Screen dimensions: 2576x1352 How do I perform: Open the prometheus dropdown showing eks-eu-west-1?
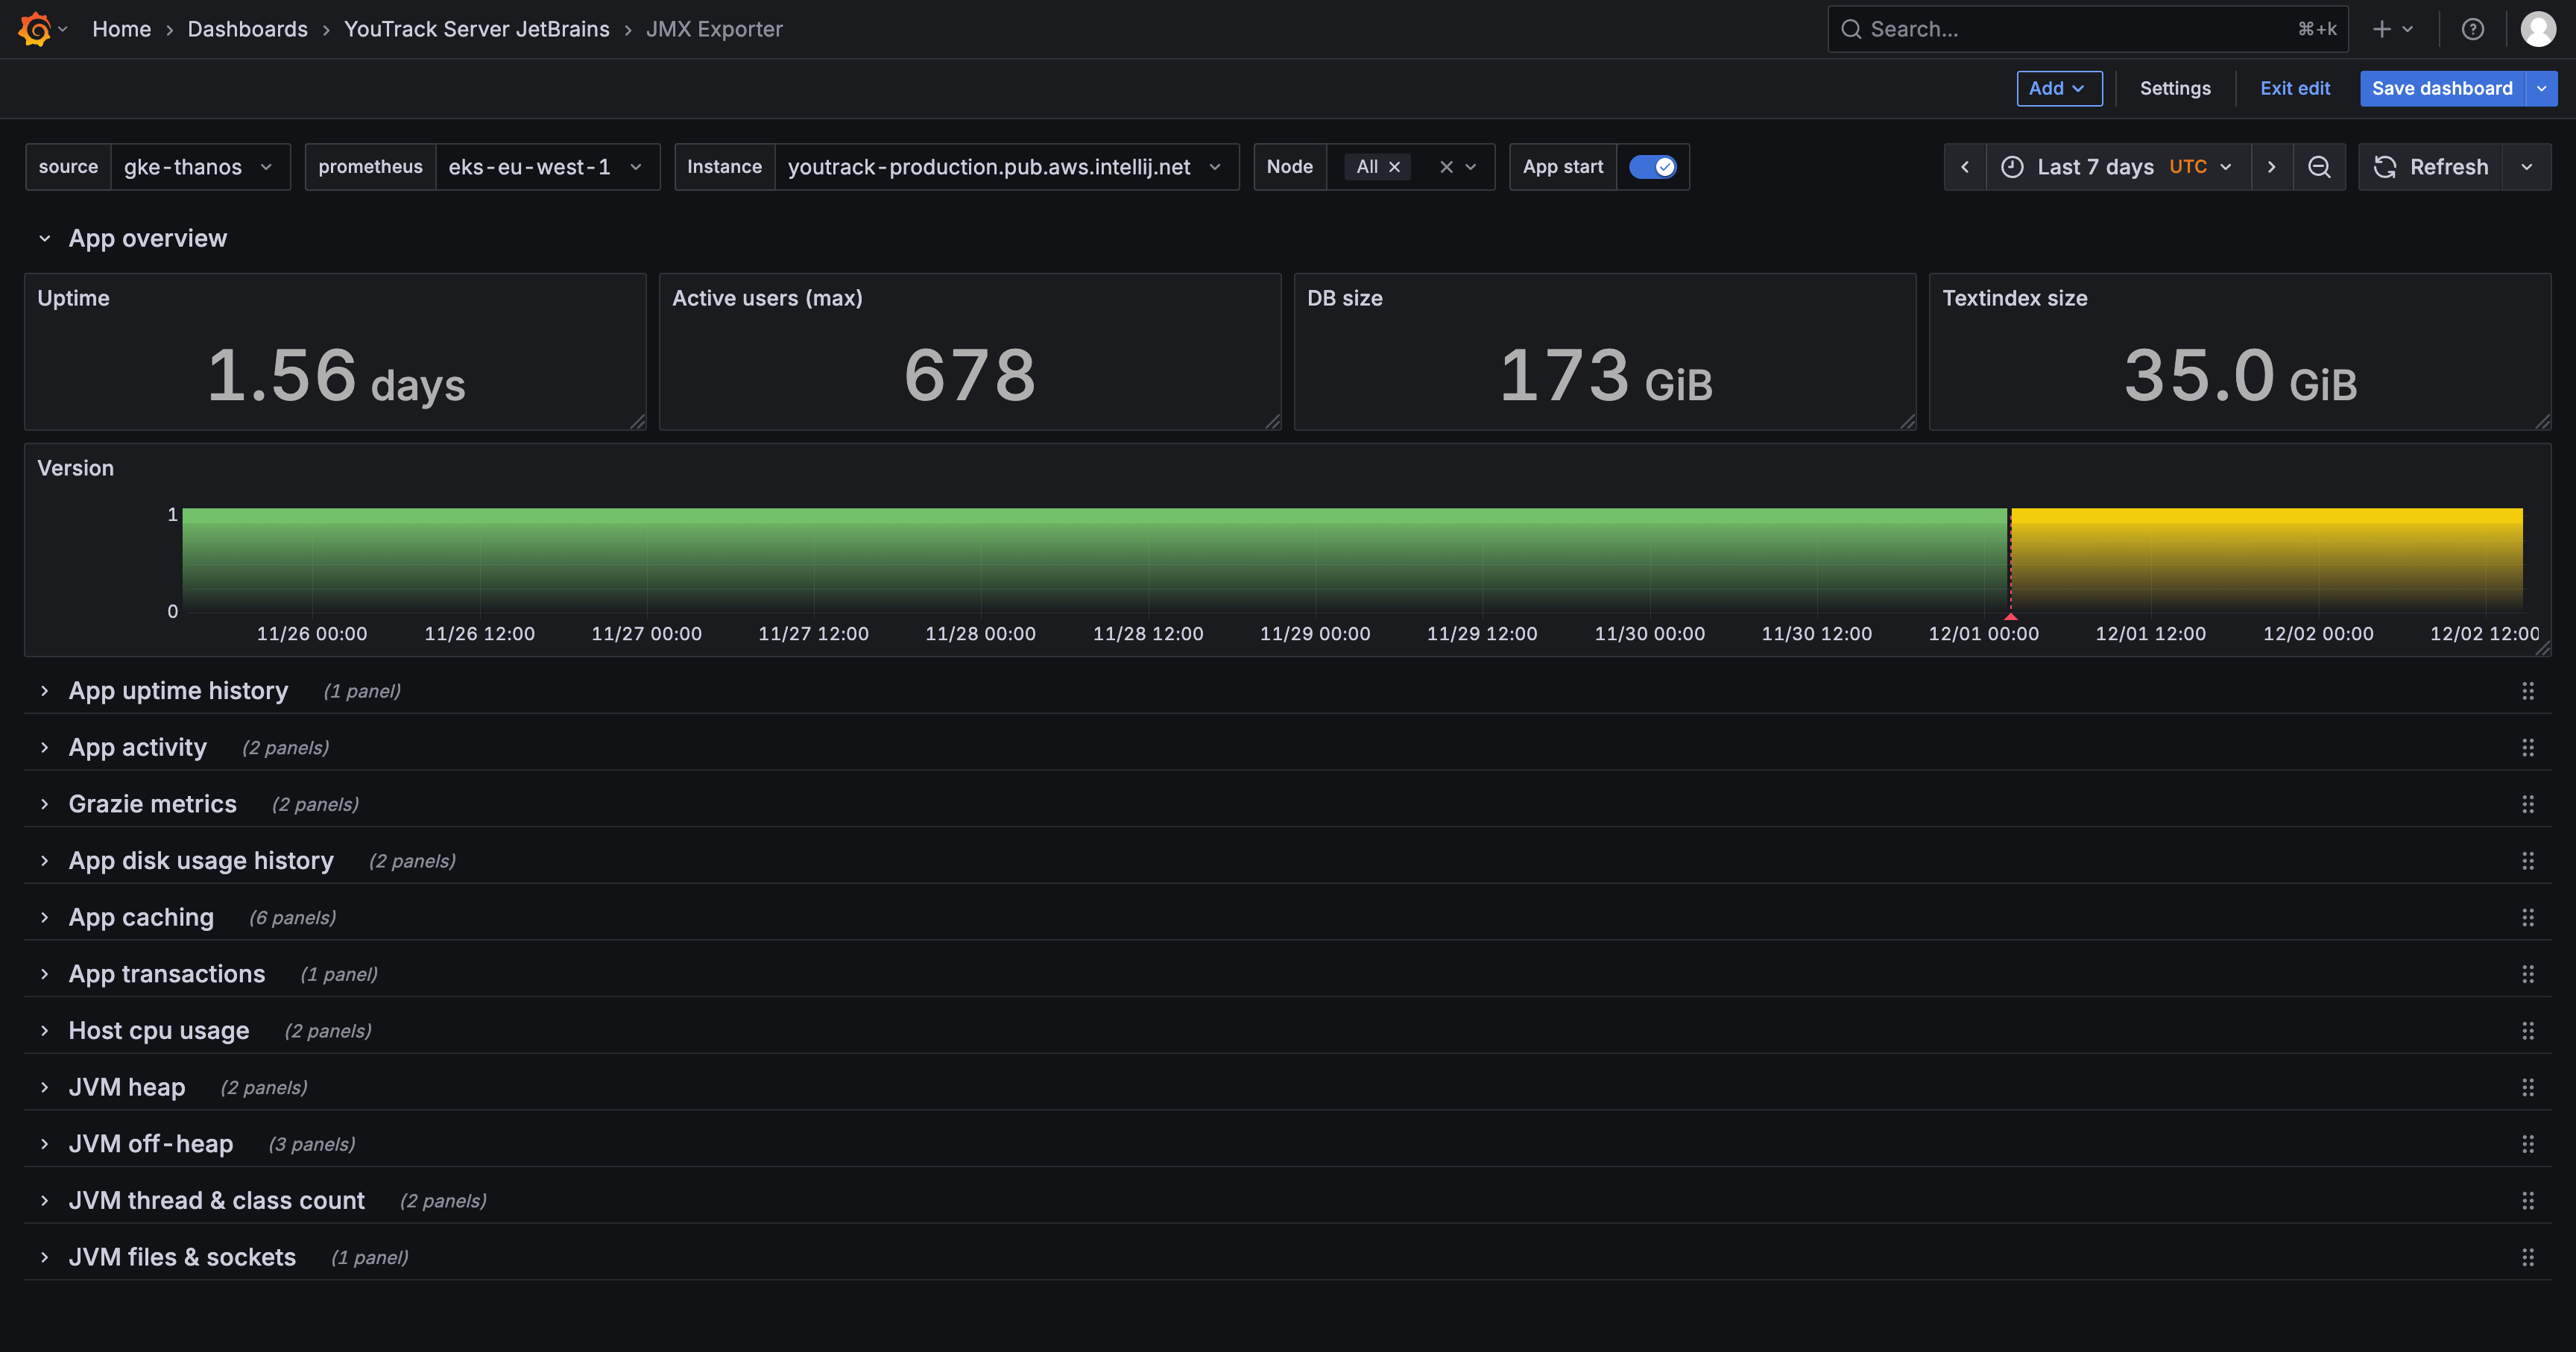[547, 167]
